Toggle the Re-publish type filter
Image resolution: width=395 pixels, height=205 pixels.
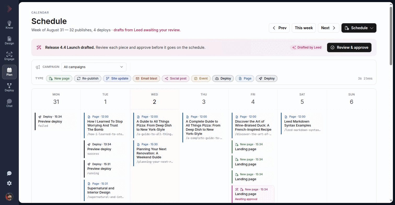click(88, 79)
